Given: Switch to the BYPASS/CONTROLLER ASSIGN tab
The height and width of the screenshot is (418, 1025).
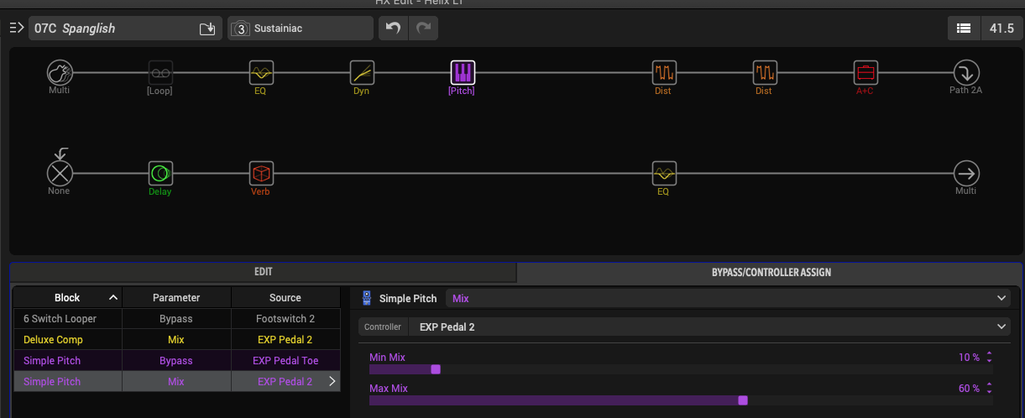Looking at the screenshot, I should pos(770,272).
